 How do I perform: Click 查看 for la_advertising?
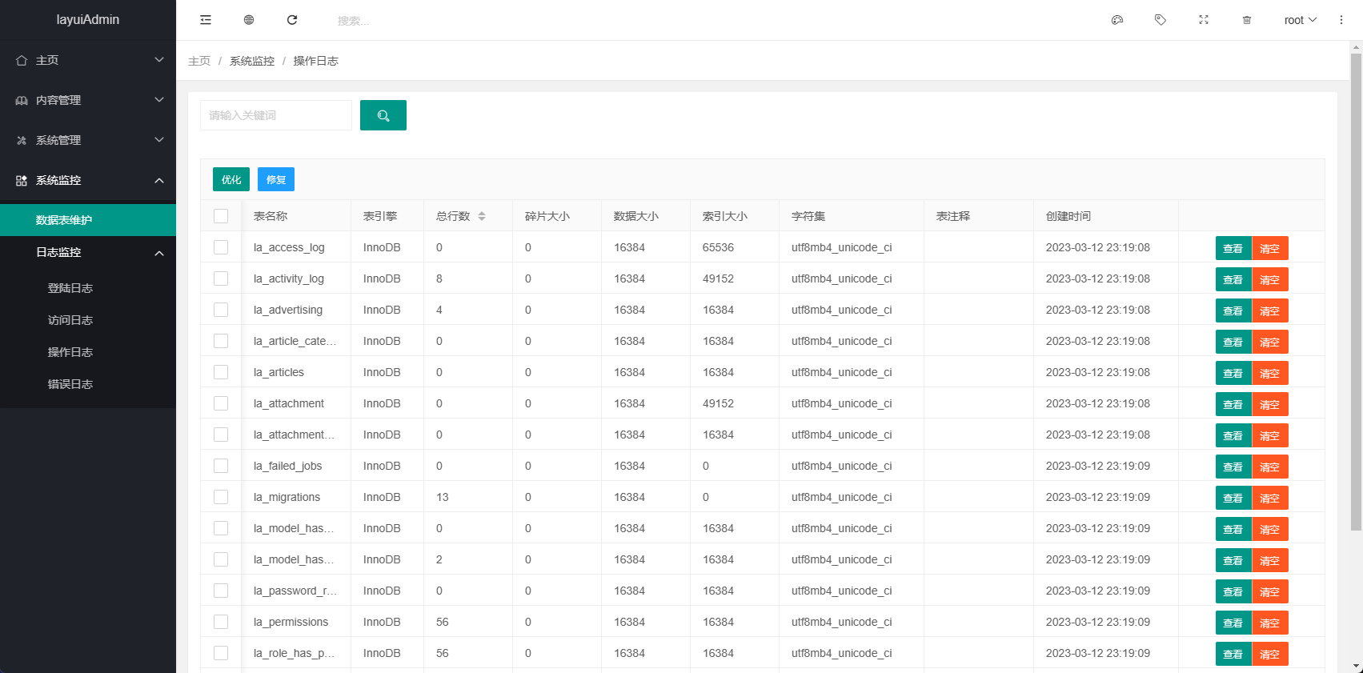pyautogui.click(x=1233, y=310)
